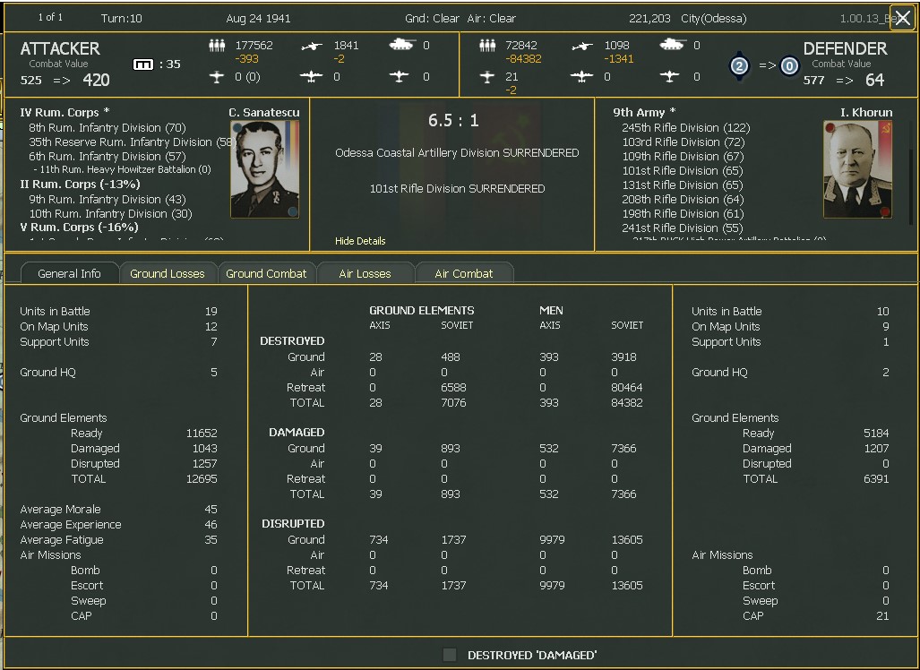Click the DAMAGED section heading
Screen dimensions: 920x670
click(297, 433)
